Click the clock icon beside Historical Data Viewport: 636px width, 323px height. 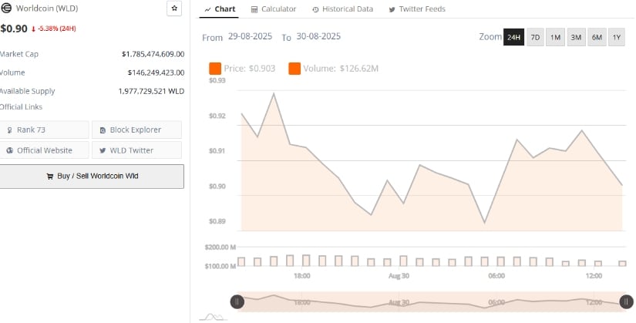pos(315,9)
